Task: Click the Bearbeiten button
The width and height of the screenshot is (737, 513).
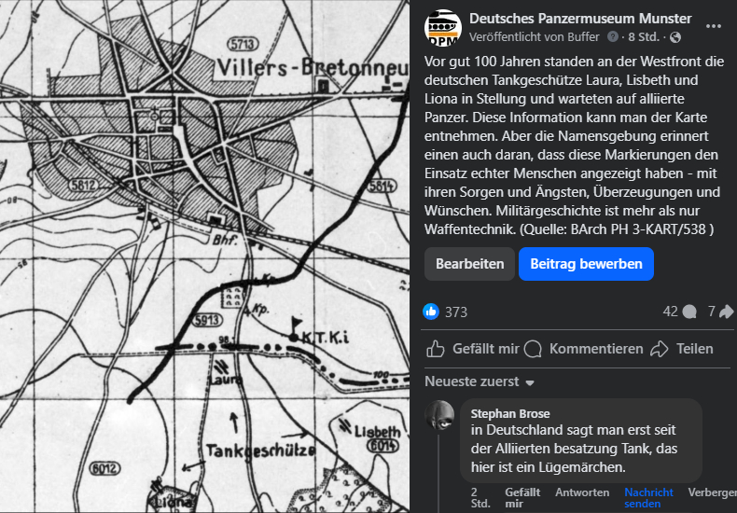Action: pyautogui.click(x=469, y=264)
